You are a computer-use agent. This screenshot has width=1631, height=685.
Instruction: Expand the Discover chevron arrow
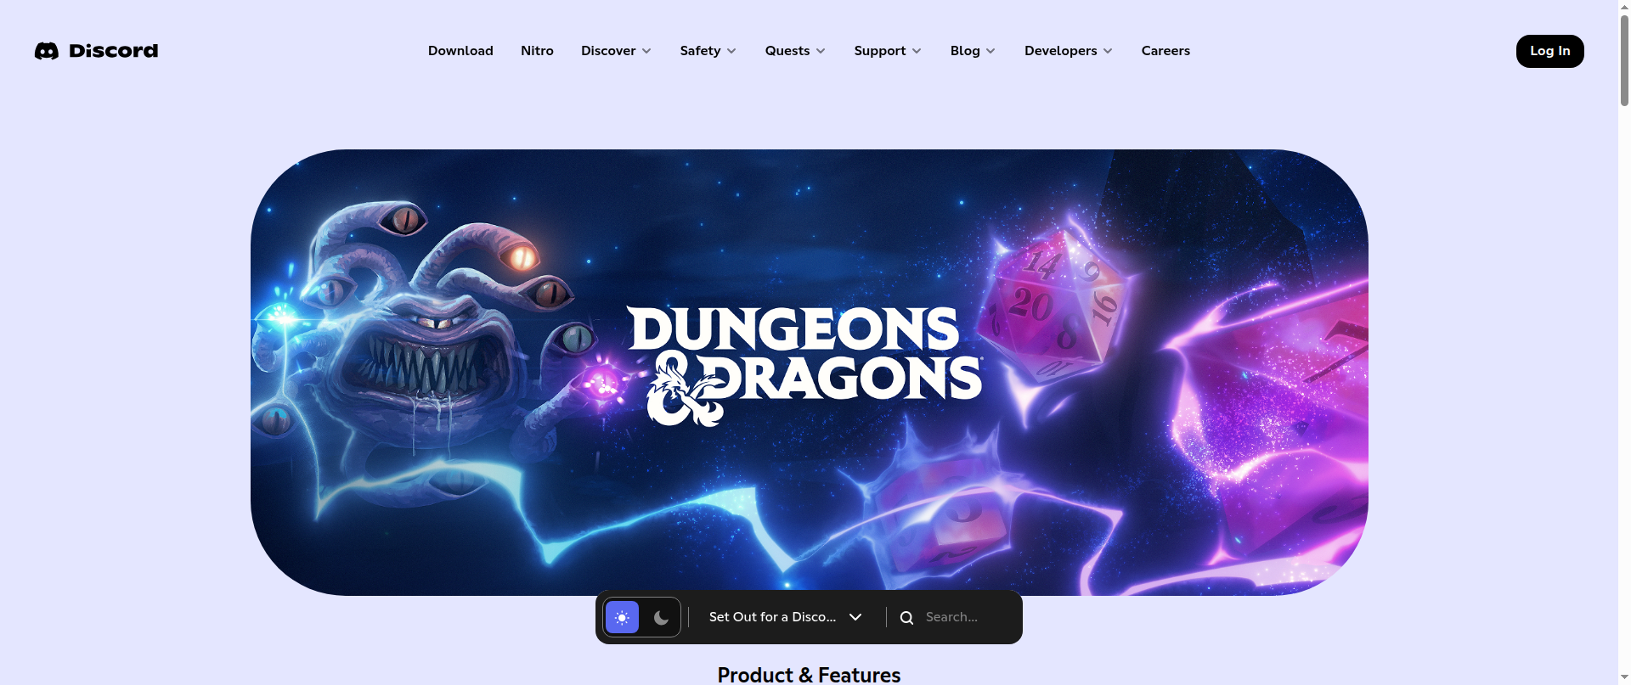(x=646, y=51)
